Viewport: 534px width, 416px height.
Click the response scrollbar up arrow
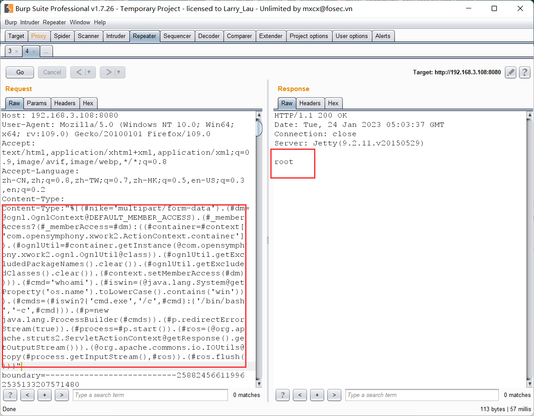(529, 115)
